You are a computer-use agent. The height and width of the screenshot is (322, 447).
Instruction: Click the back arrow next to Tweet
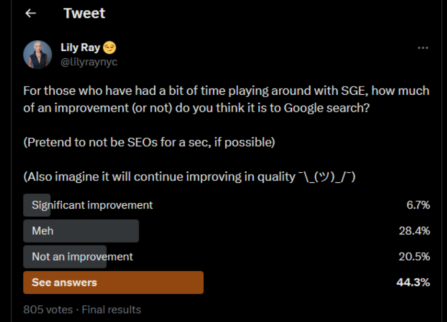pyautogui.click(x=31, y=13)
